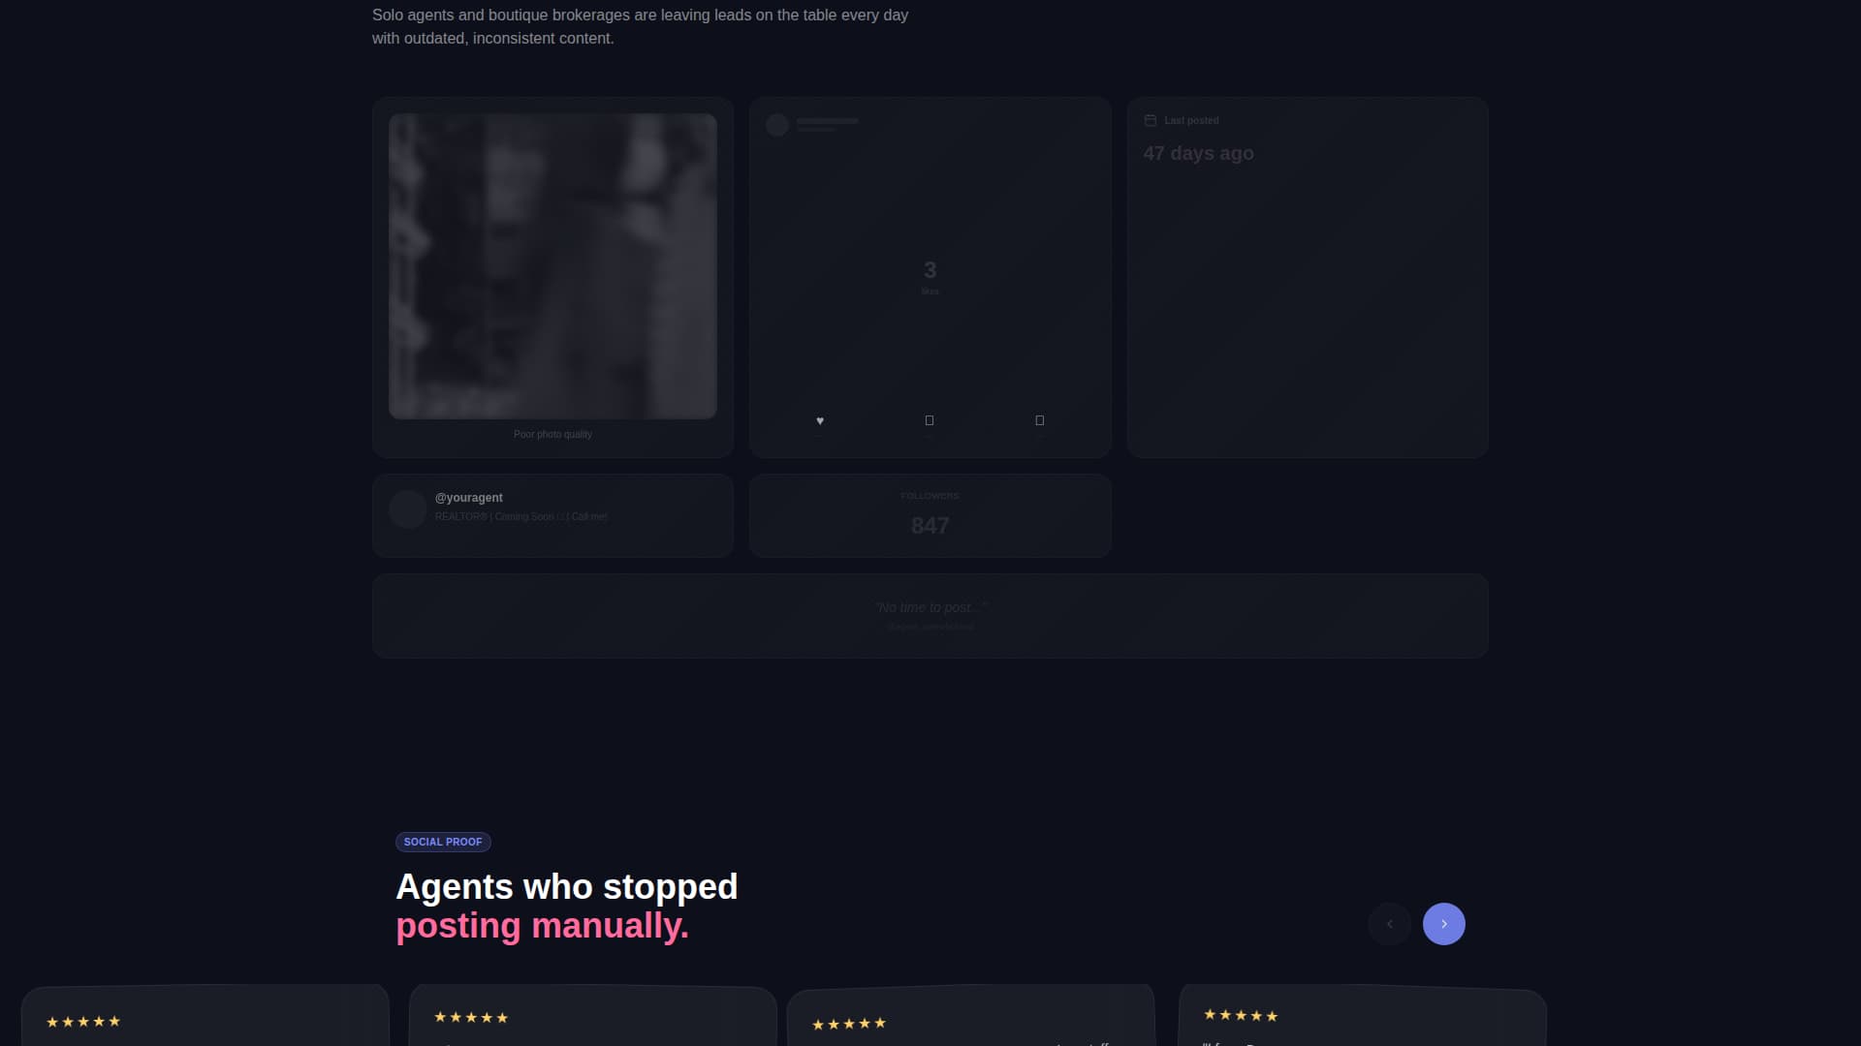
Task: Show the next testimonials with the purple arrow
Action: point(1443,924)
